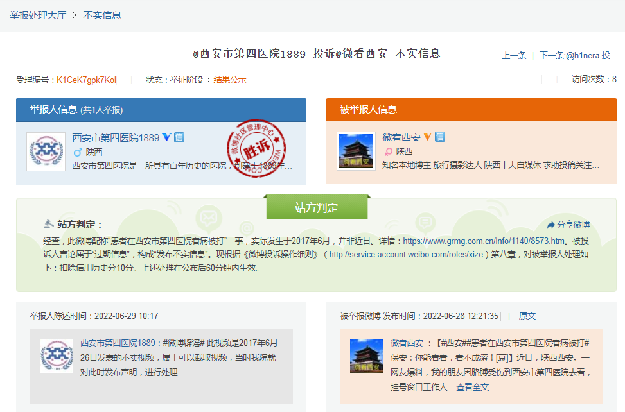Open 西安市第四医院1889 name in statement
This screenshot has height=412, width=625.
[x=118, y=343]
